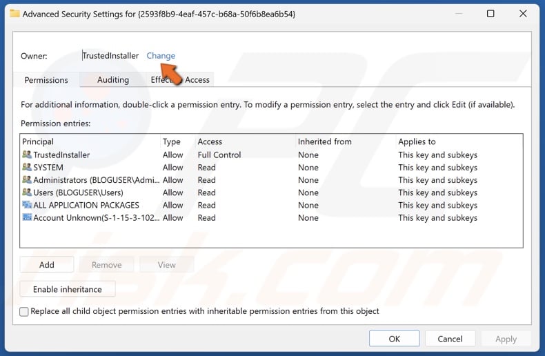Click the TrustedInstaller principal user icon
Screen dimensions: 545x356
27,155
